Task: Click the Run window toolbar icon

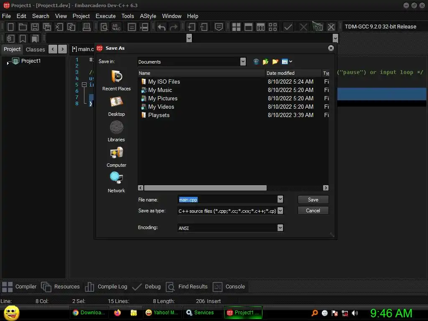Action: (x=248, y=27)
